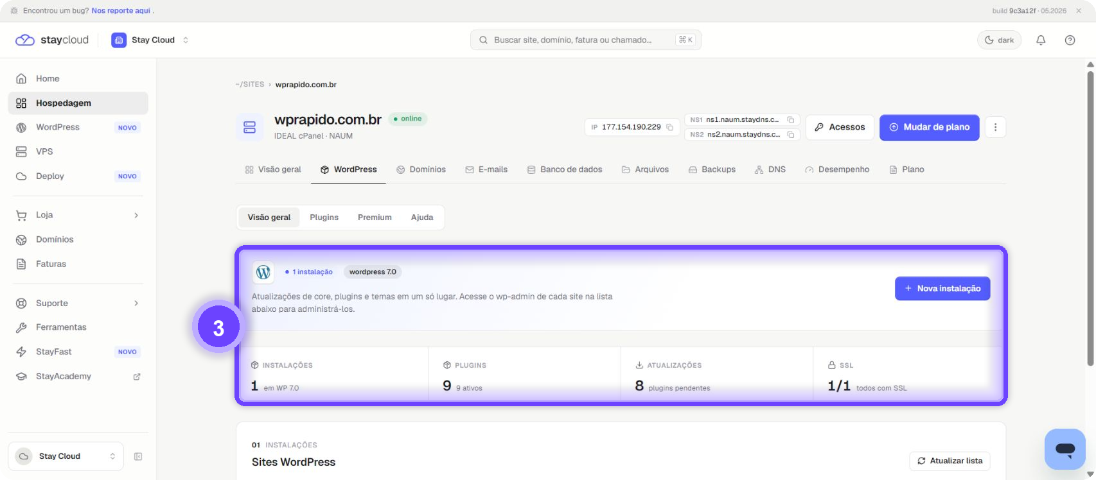Focus the search field Buscar site, domínio
The width and height of the screenshot is (1096, 480).
585,40
